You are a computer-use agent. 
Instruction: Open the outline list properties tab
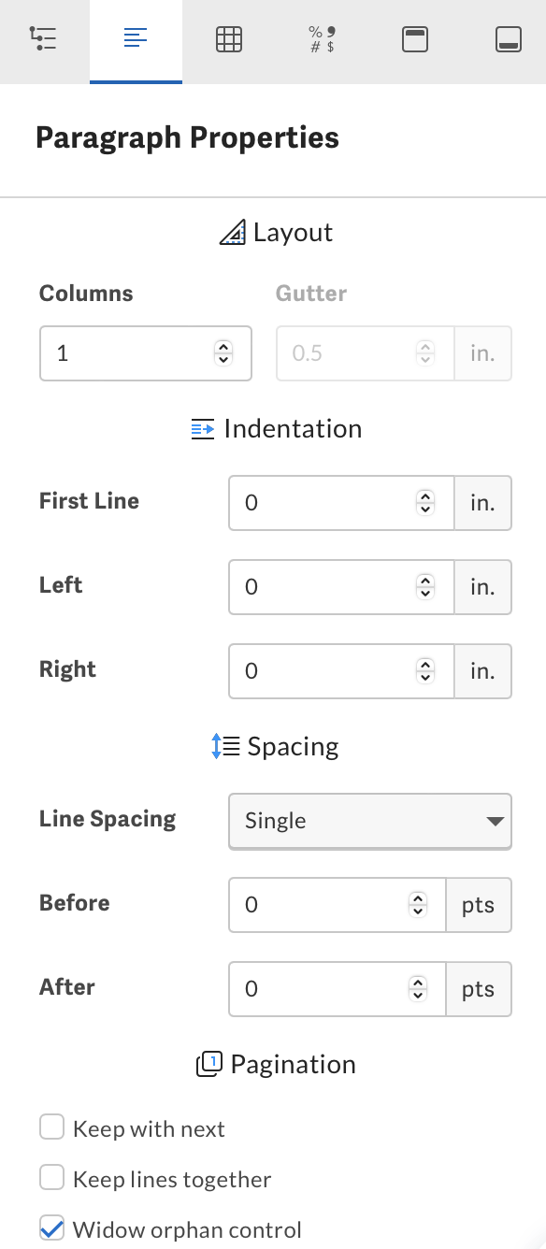pos(43,39)
